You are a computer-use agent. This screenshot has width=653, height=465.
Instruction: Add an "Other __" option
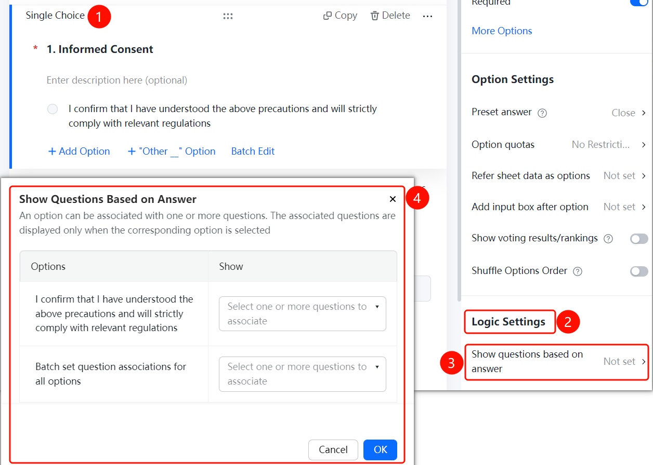[x=172, y=152]
